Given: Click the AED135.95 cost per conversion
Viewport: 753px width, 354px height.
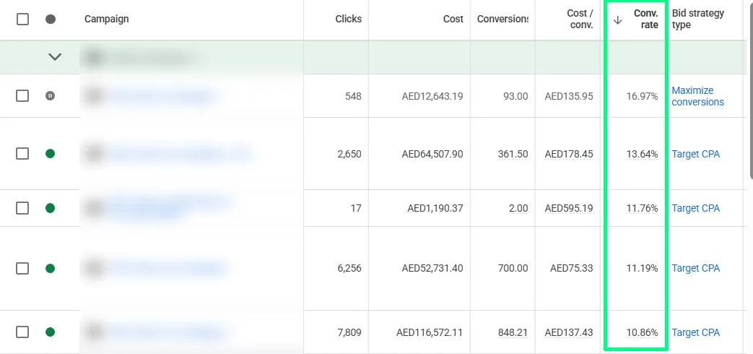Looking at the screenshot, I should click(569, 96).
